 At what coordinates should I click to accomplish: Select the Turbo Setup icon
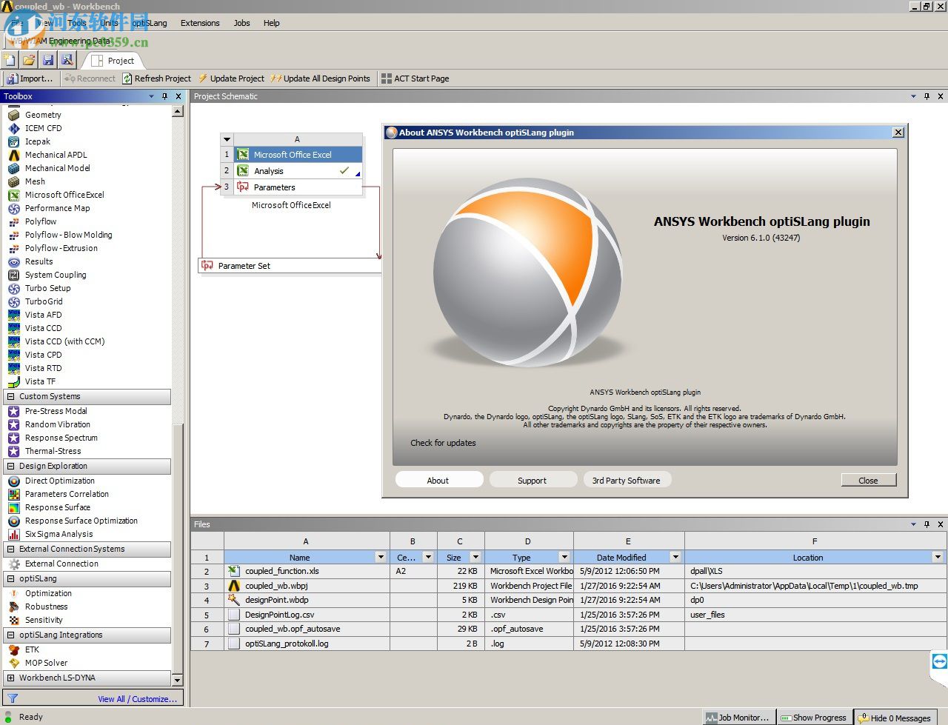14,288
